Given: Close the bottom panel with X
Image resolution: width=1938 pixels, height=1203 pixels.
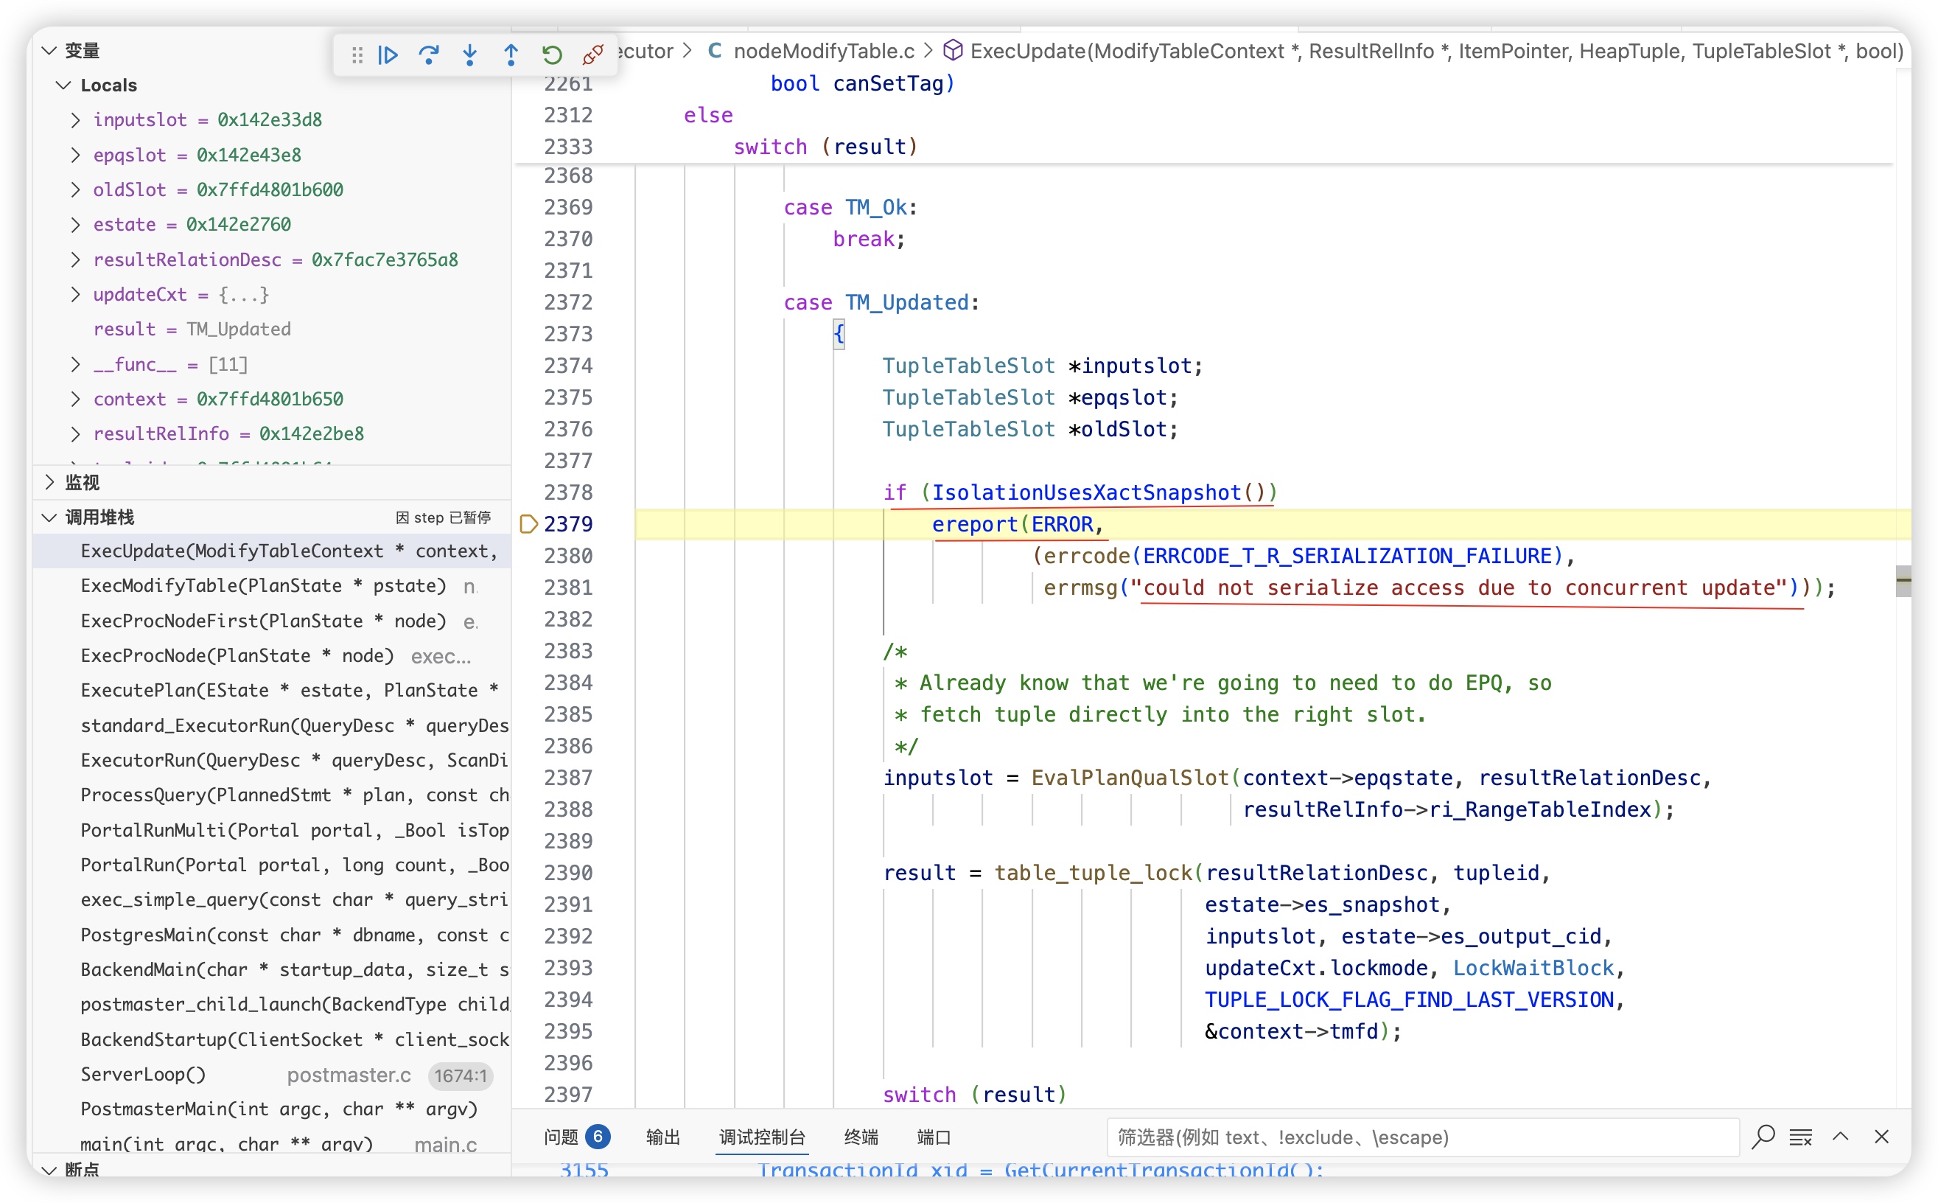Looking at the screenshot, I should (1881, 1136).
